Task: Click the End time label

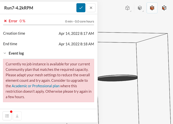Action: pos(10,44)
